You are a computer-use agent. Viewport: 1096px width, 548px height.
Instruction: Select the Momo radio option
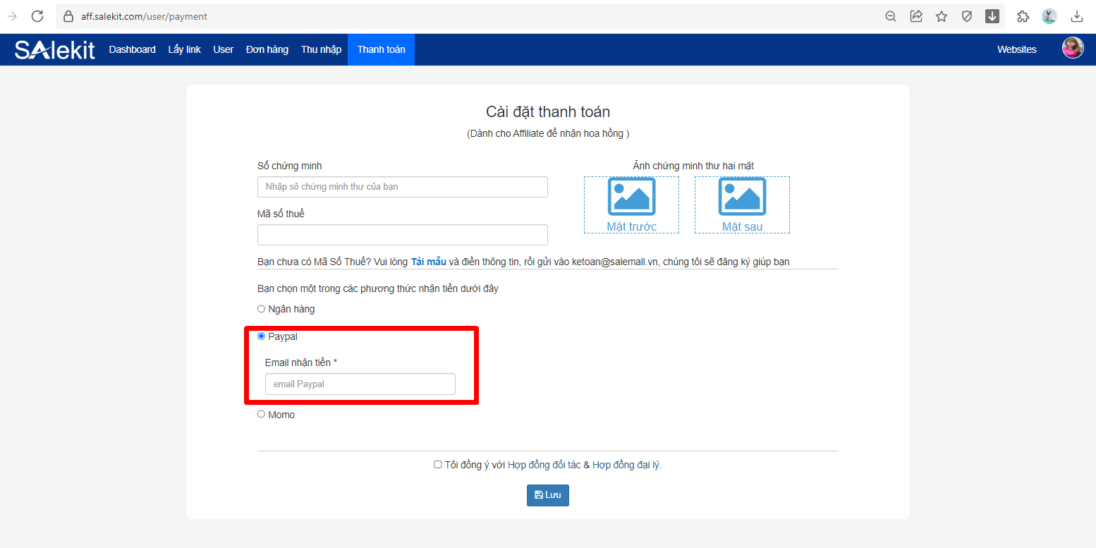point(261,415)
